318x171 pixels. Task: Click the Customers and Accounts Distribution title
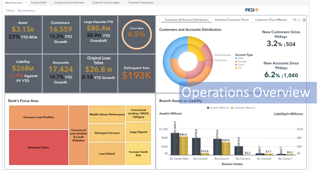(190, 29)
